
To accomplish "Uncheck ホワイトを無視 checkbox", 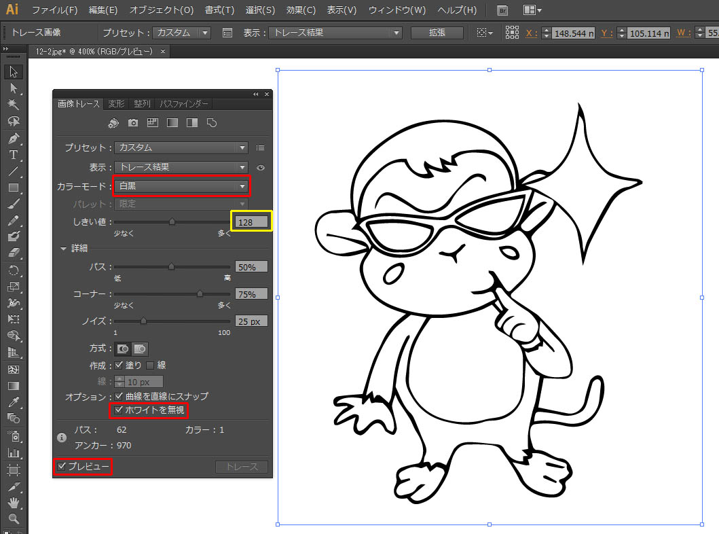I will [x=119, y=410].
